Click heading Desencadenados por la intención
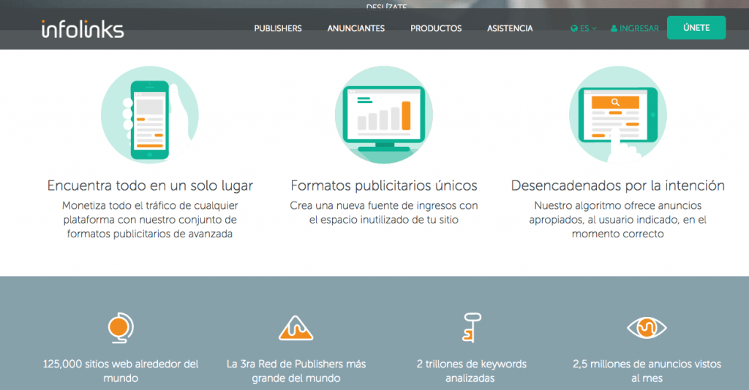The width and height of the screenshot is (749, 390). tap(618, 186)
